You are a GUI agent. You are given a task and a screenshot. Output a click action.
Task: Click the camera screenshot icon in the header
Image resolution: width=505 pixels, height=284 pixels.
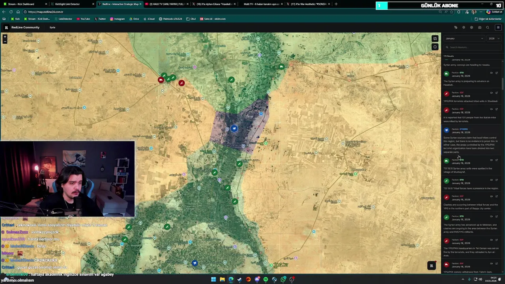click(479, 28)
